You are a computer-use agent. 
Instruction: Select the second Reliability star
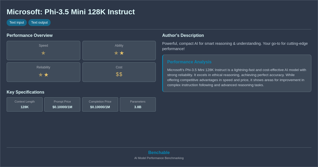(x=46, y=74)
